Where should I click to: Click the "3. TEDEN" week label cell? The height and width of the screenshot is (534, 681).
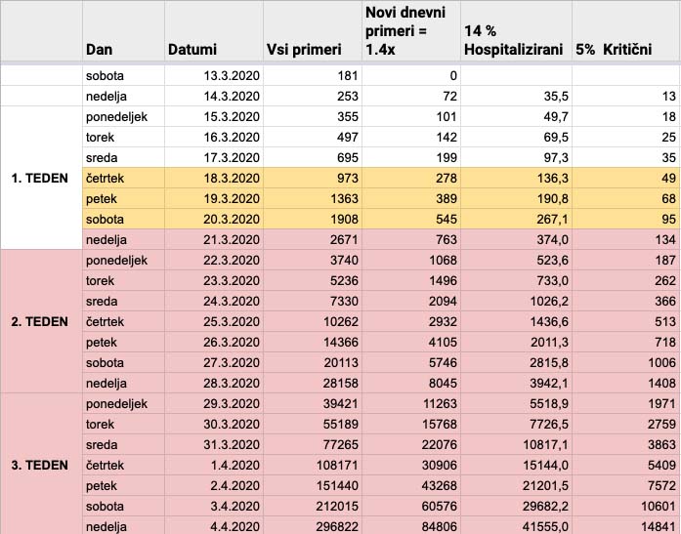click(x=40, y=465)
